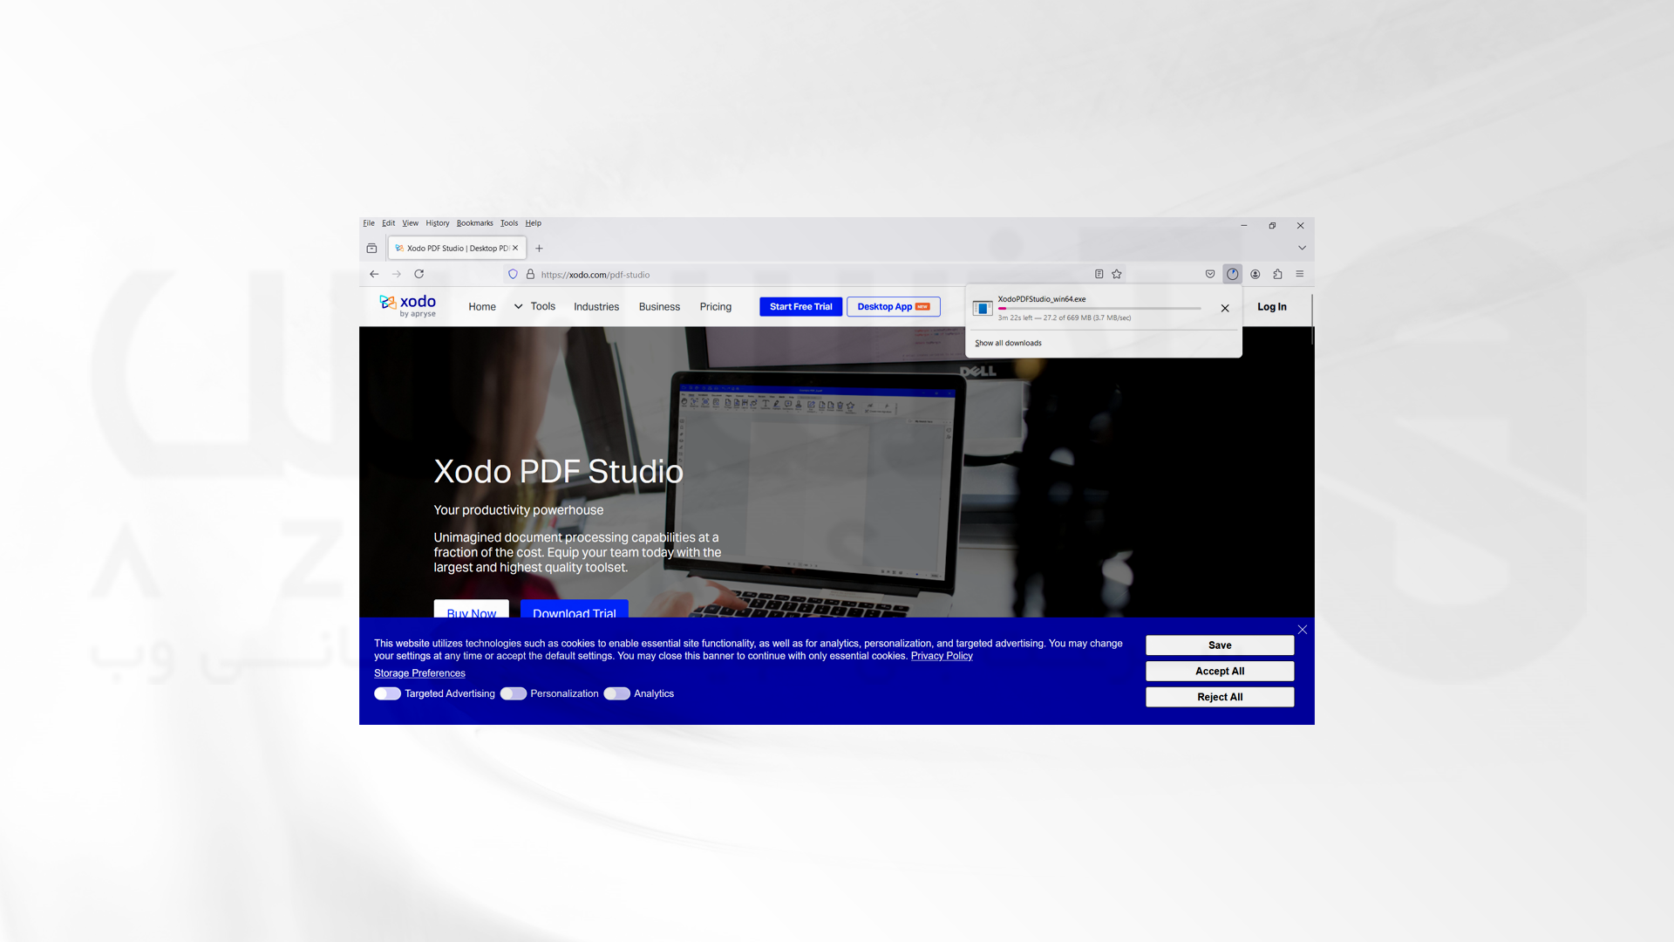Click the forward navigation arrow
1674x942 pixels.
point(397,274)
